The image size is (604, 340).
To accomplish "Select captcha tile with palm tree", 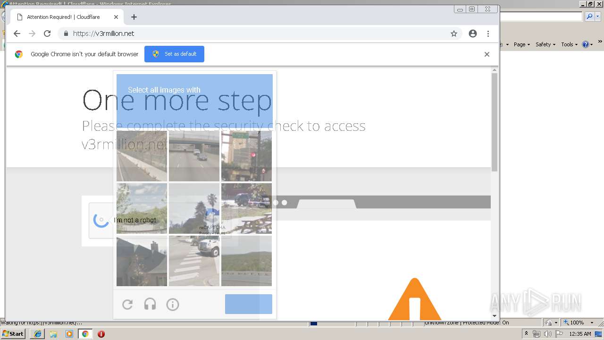I will [194, 208].
